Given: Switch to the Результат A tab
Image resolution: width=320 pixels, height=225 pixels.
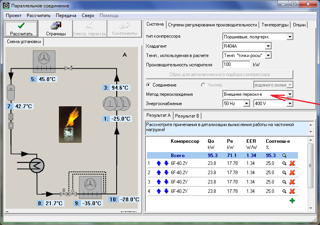Looking at the screenshot, I should 158,115.
